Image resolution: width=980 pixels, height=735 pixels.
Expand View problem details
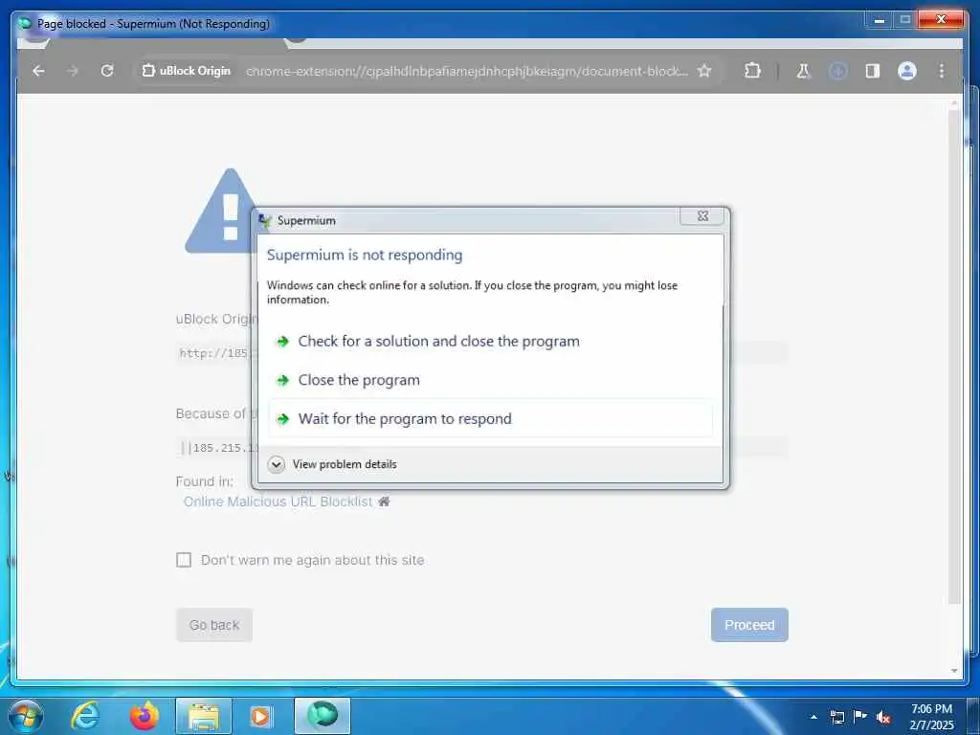pyautogui.click(x=332, y=464)
